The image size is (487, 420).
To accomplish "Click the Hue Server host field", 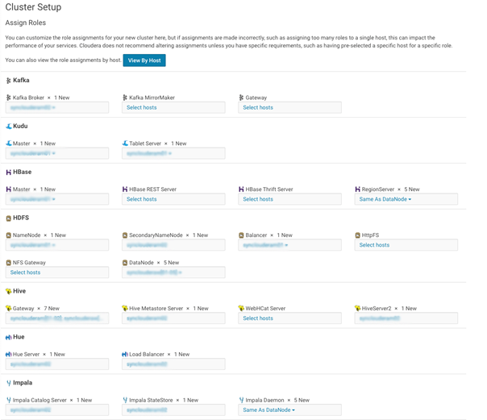I will pyautogui.click(x=57, y=364).
